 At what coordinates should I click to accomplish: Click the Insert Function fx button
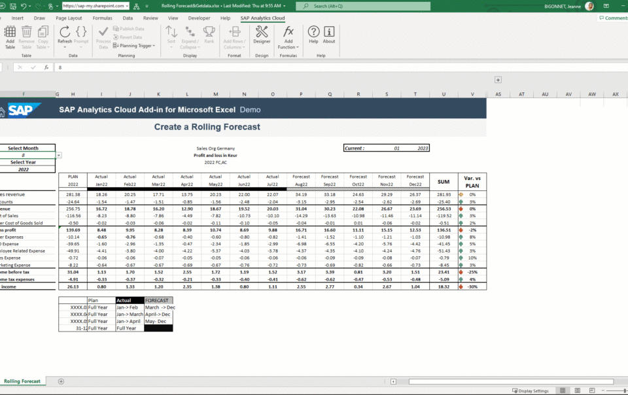tap(46, 67)
